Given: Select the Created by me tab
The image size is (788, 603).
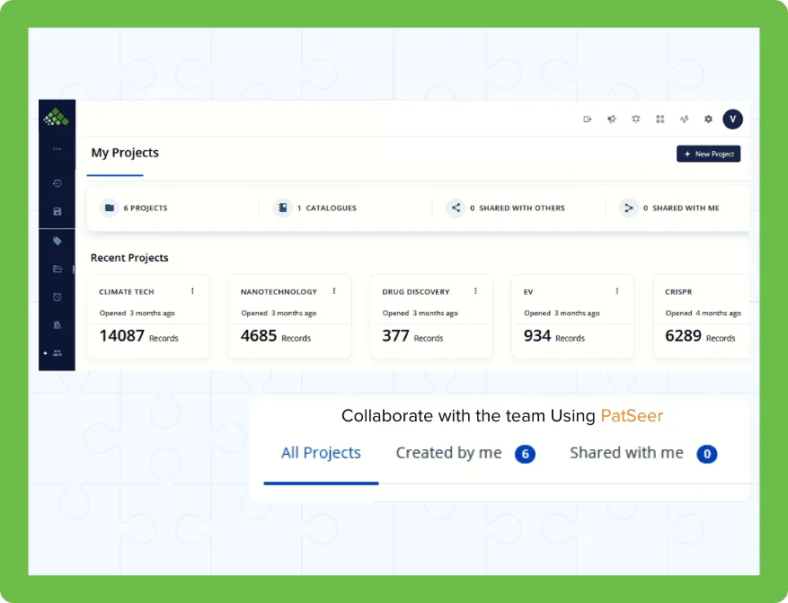Looking at the screenshot, I should pyautogui.click(x=449, y=454).
